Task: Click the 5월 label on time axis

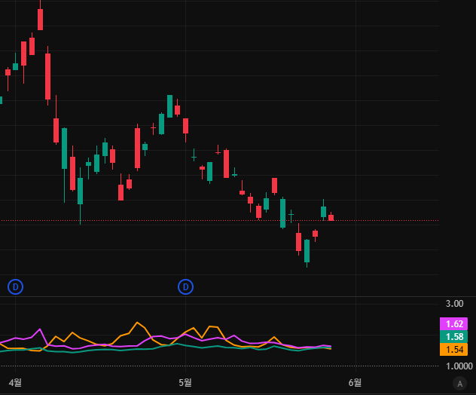Action: point(185,383)
